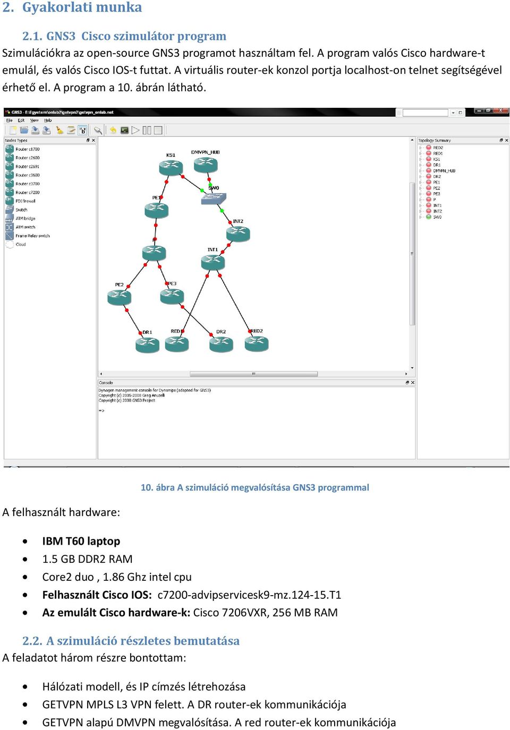Click the PE3 router on canvas

(172, 296)
